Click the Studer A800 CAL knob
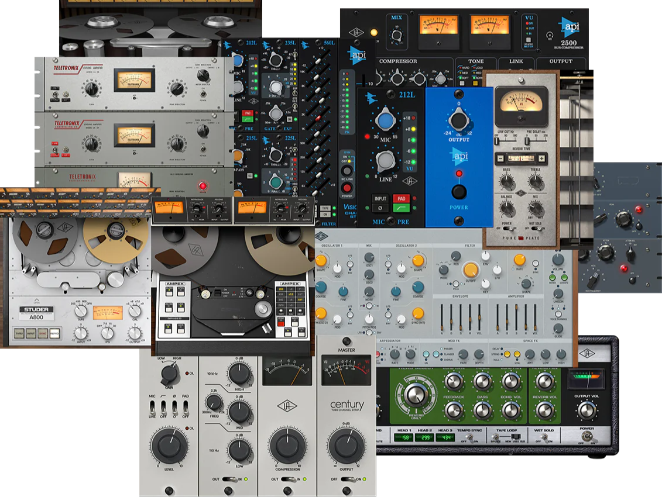 pos(135,311)
